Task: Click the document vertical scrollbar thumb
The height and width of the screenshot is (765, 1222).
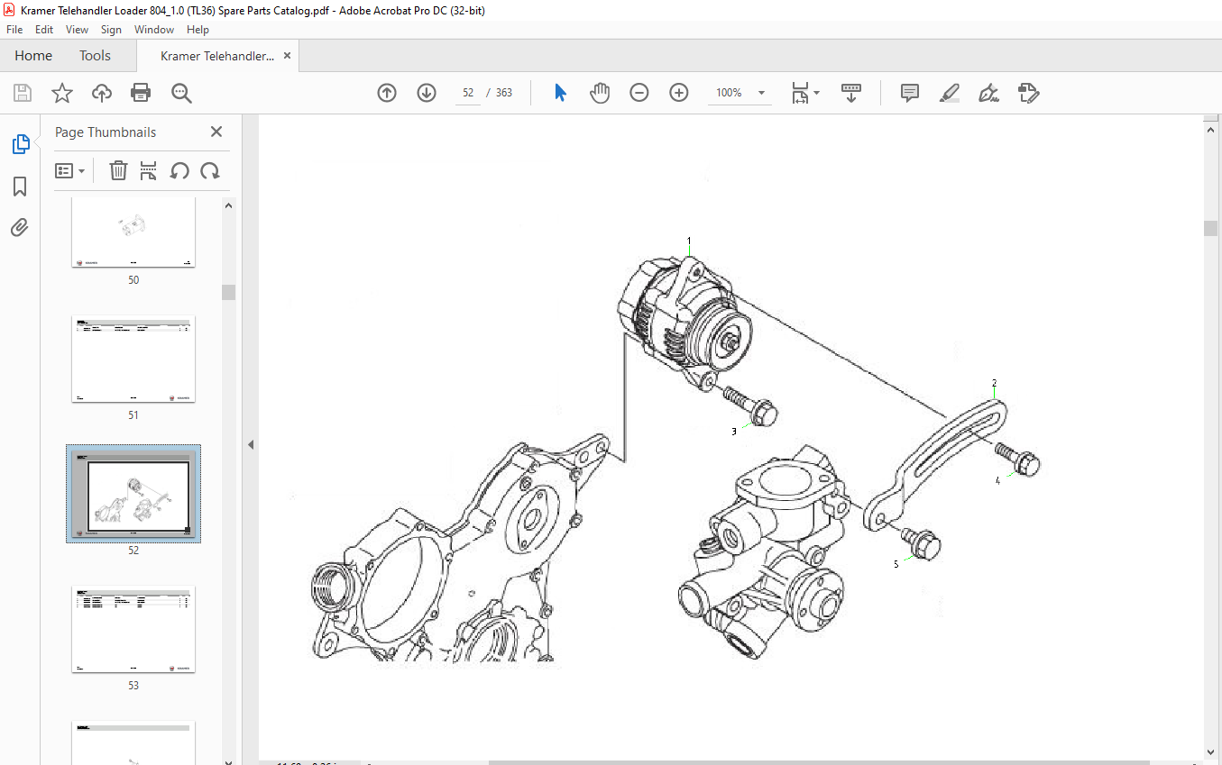Action: point(1211,228)
